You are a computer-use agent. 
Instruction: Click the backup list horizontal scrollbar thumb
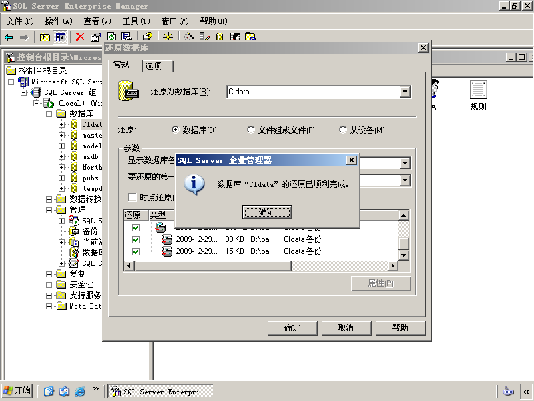click(213, 265)
